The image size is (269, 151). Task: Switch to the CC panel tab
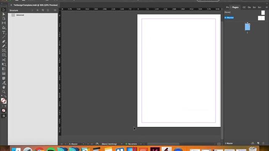pos(244,8)
